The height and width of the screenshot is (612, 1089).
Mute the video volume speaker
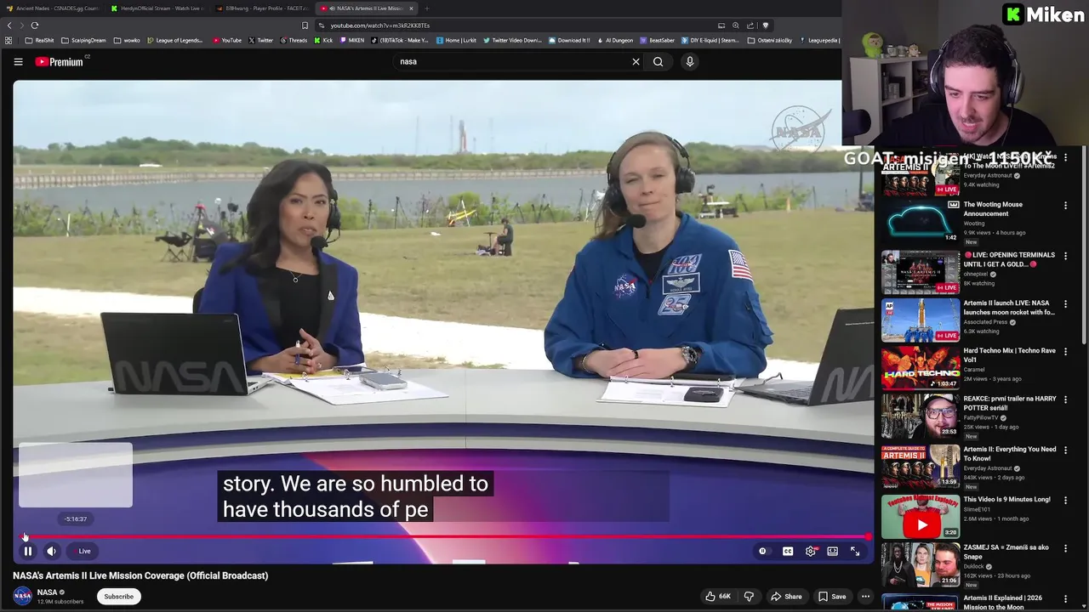[51, 552]
